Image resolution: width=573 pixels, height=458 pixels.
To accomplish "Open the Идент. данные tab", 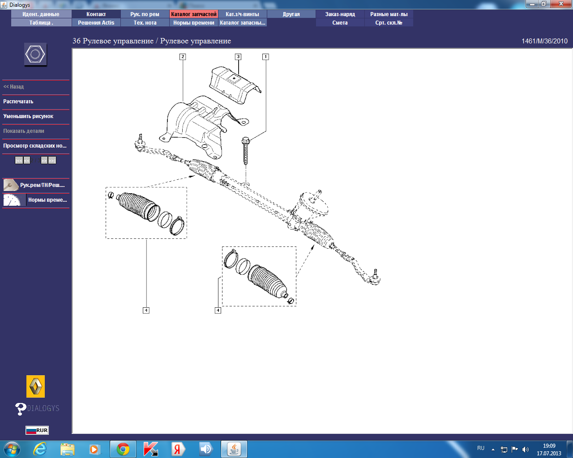I will coord(41,14).
